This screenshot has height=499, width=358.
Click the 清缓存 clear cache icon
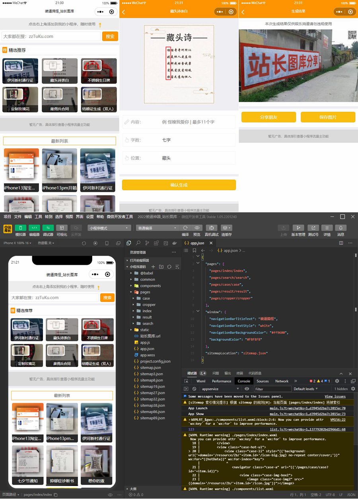coord(226,228)
